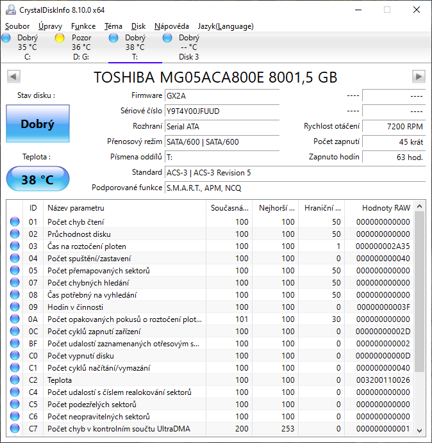Click the CrystalDiskInfo app icon in title bar
Viewport: 432px width, 443px height.
click(x=9, y=10)
